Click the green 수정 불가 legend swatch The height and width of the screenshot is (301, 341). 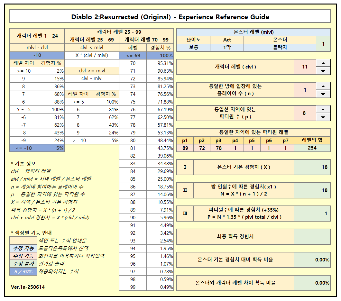(x=23, y=264)
